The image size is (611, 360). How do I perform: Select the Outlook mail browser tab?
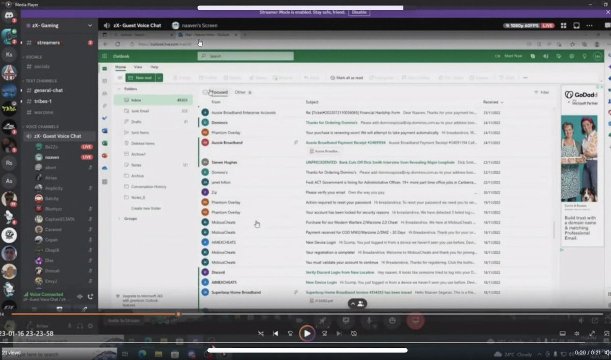click(x=209, y=35)
